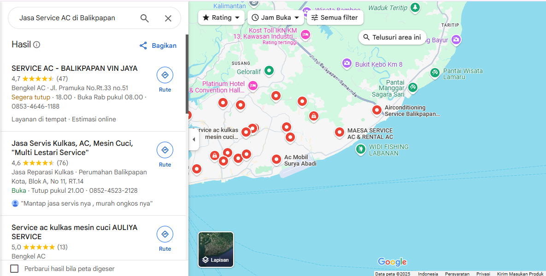
Task: Click the Kost Toll IKN KM 13 hotel marker
Action: tap(305, 34)
